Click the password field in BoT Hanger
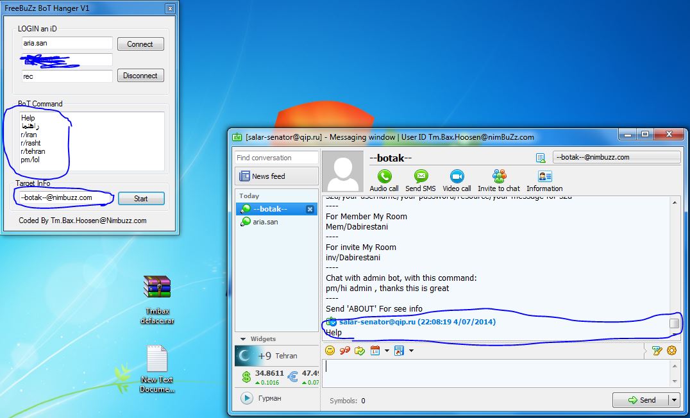690x418 pixels. (67, 60)
